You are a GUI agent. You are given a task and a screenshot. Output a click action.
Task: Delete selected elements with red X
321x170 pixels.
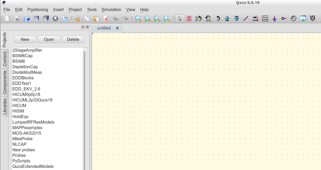pyautogui.click(x=106, y=18)
